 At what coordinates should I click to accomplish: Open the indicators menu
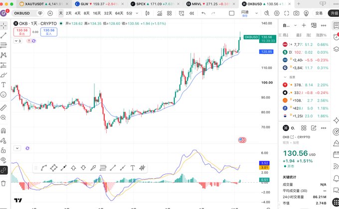[160, 13]
